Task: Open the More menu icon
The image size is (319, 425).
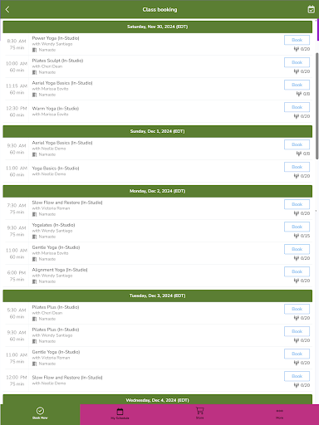Action: 279,411
